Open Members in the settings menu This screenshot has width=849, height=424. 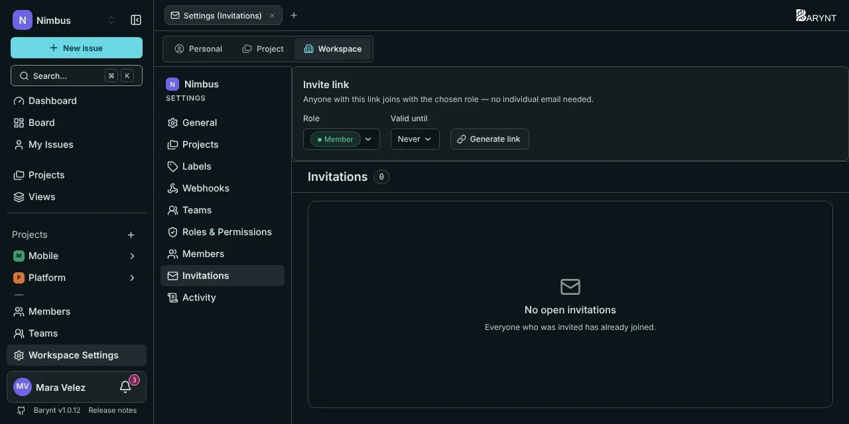(x=222, y=254)
